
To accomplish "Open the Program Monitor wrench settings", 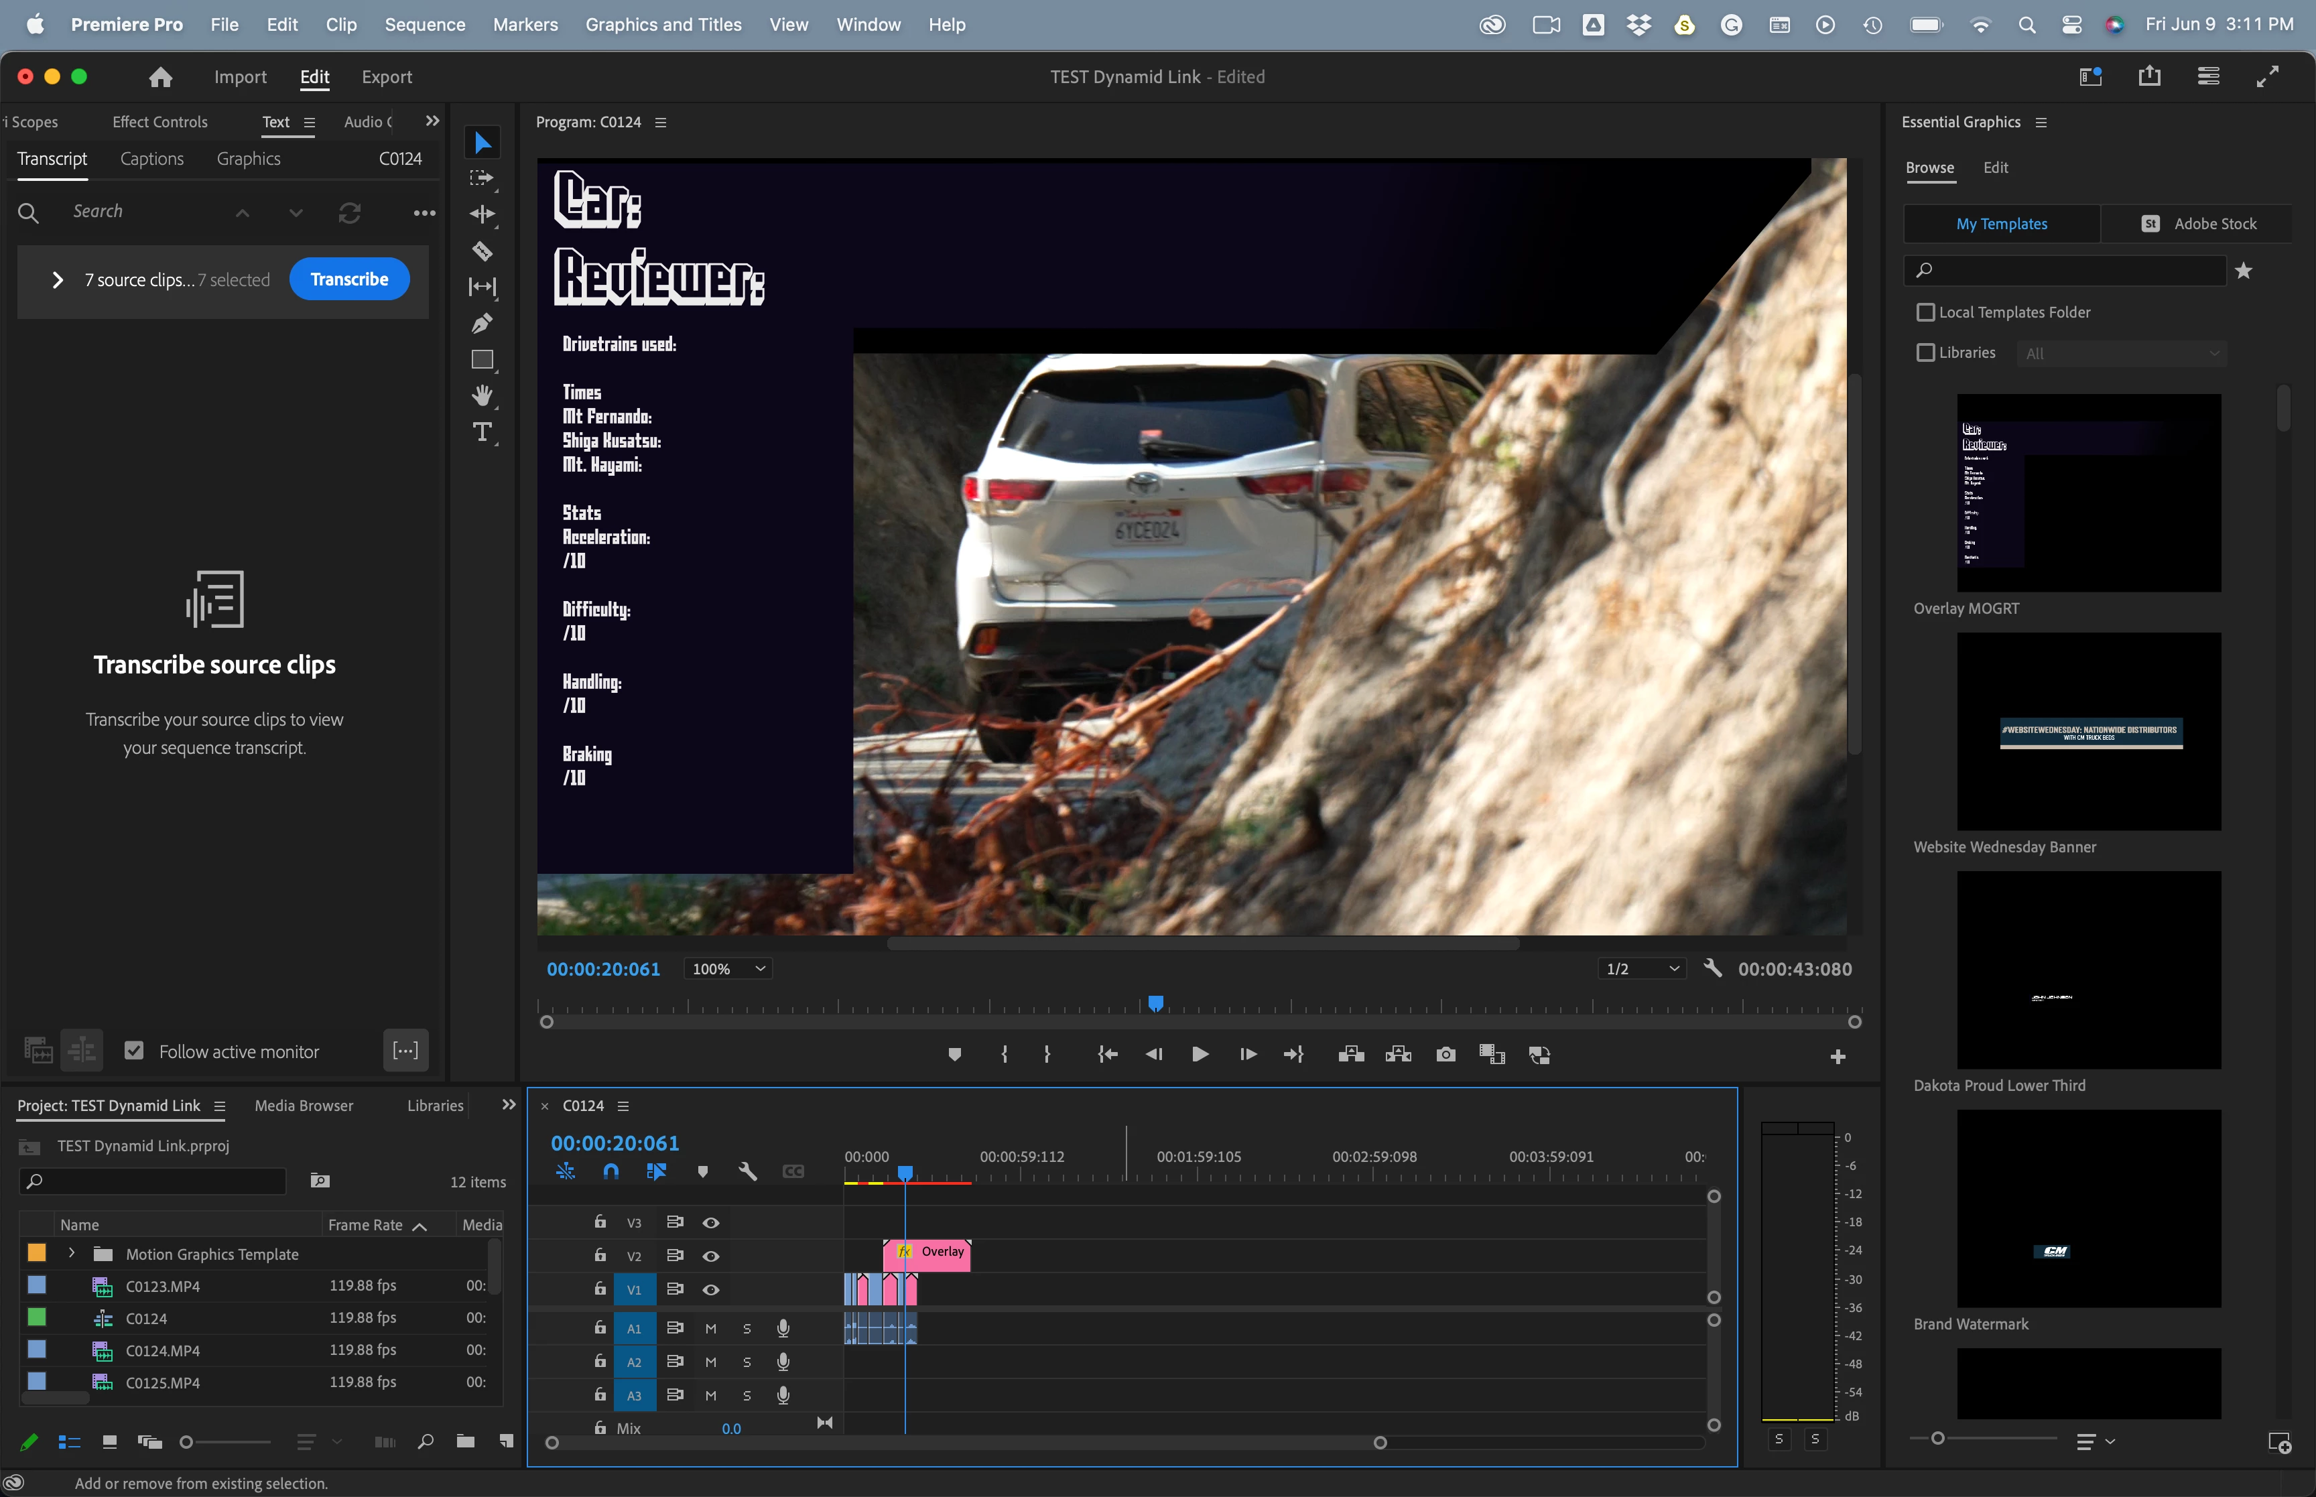I will 1712,968.
